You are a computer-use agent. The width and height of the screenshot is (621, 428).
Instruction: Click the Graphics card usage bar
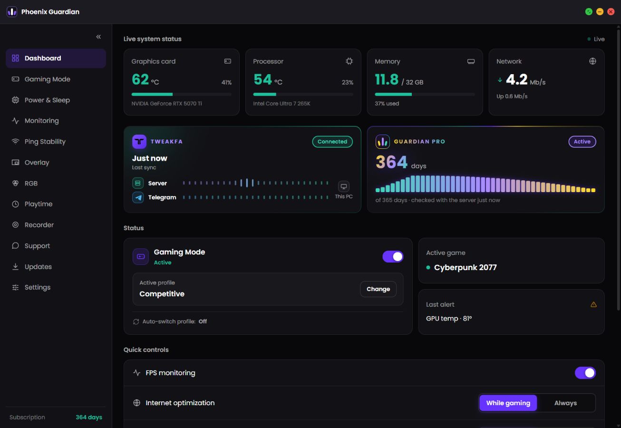coord(182,94)
